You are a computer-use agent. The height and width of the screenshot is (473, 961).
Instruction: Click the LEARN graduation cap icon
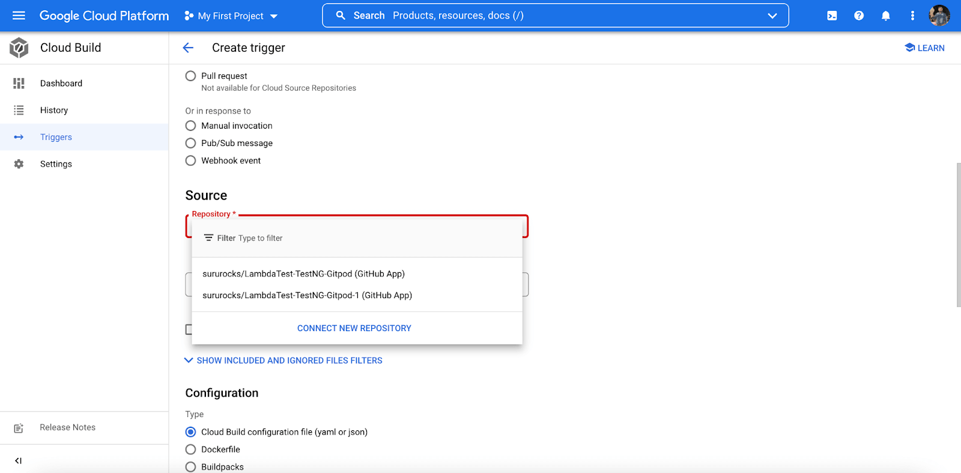(x=909, y=47)
